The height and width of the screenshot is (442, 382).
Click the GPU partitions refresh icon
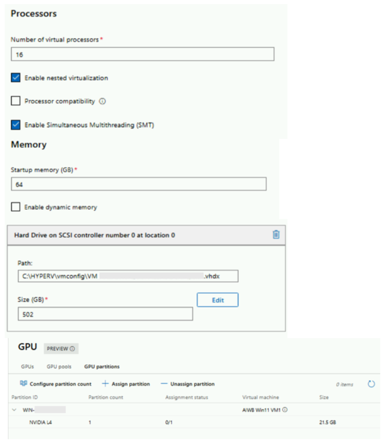point(371,384)
